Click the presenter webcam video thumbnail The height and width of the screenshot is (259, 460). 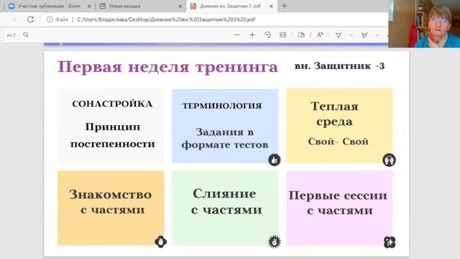click(x=424, y=24)
